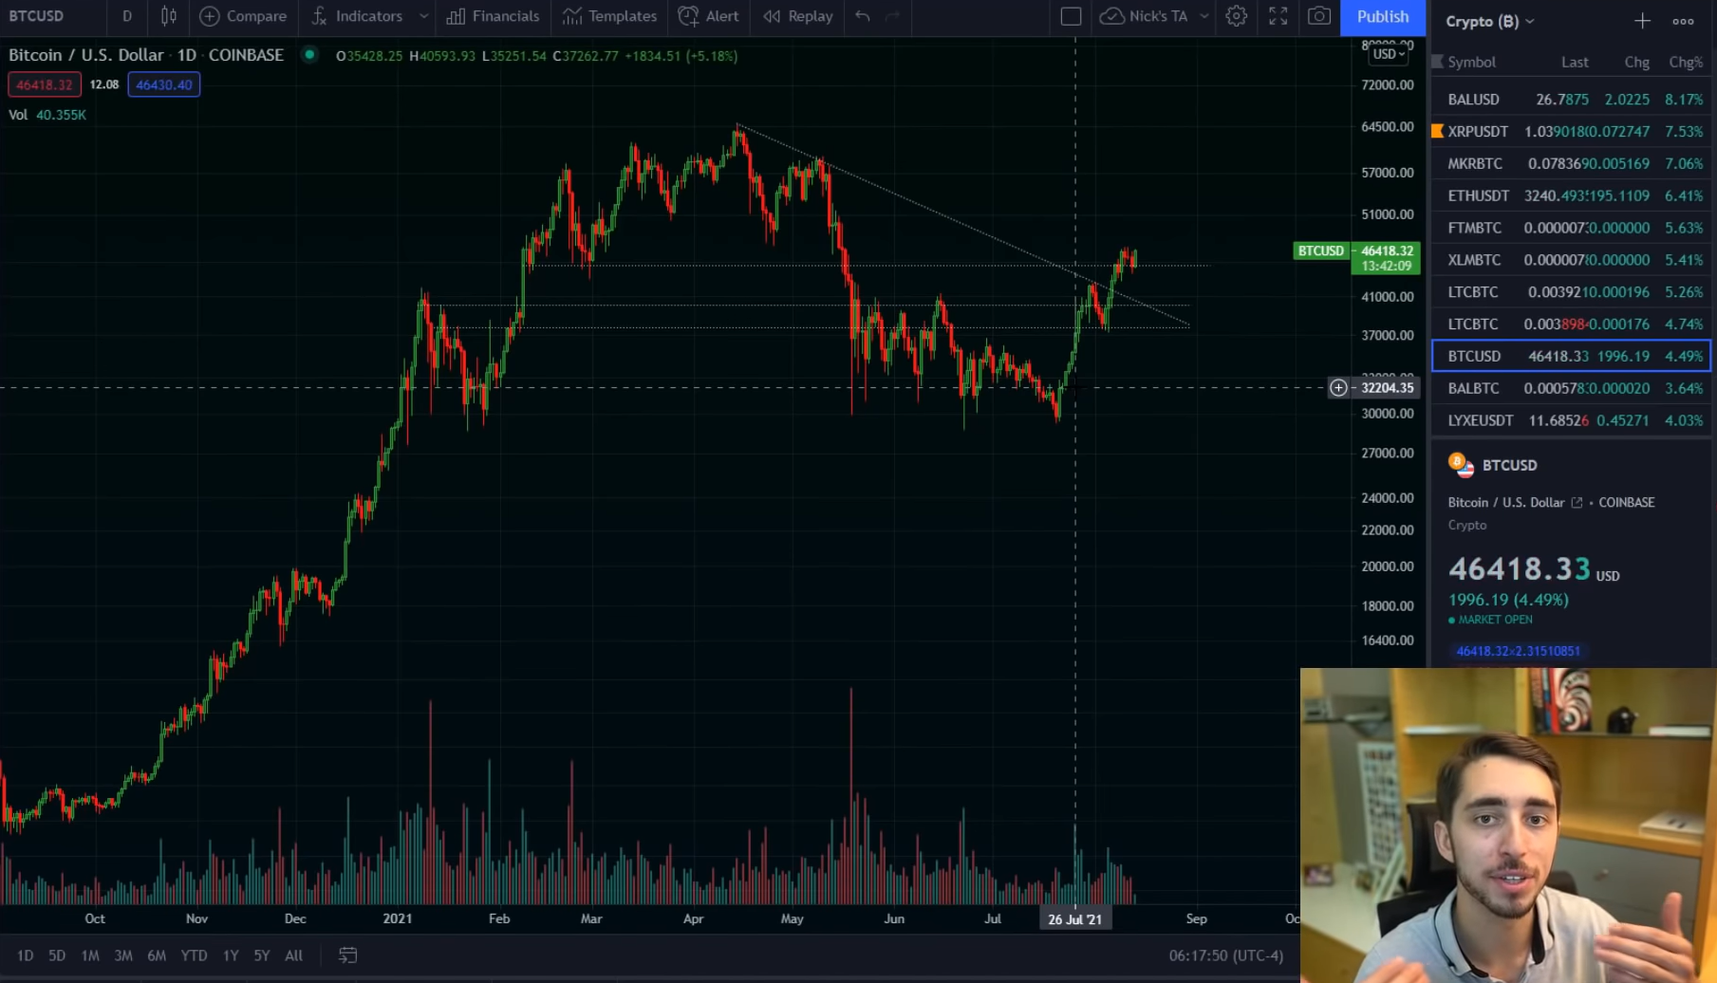1717x983 pixels.
Task: Click the Publish button
Action: click(1382, 16)
